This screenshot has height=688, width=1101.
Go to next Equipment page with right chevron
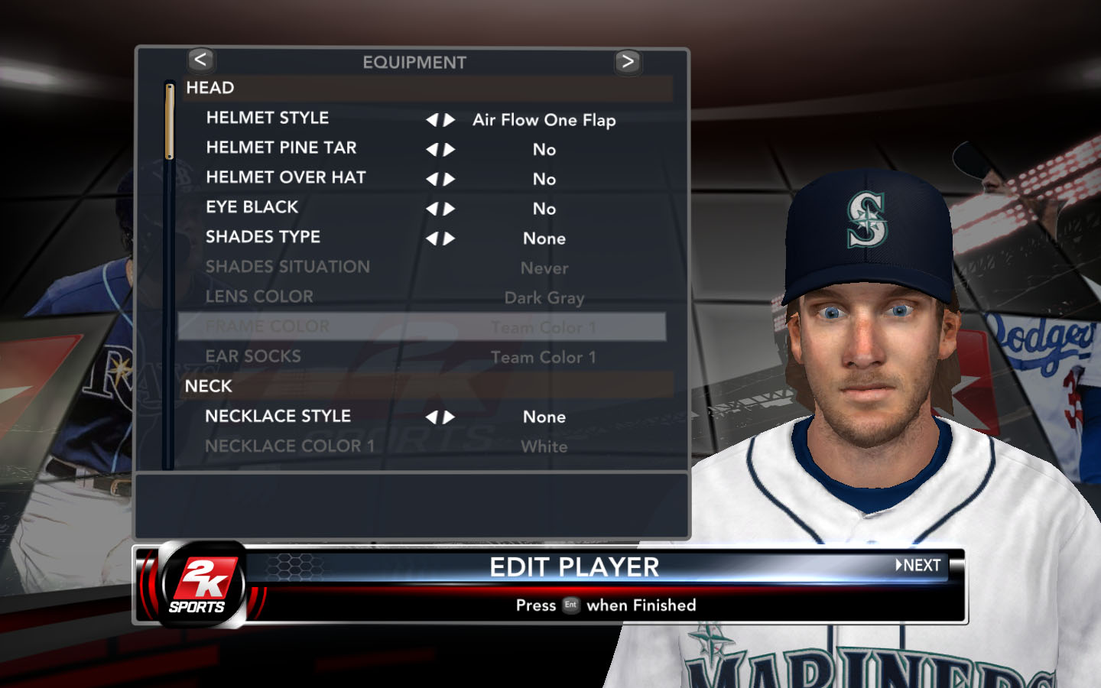tap(628, 62)
